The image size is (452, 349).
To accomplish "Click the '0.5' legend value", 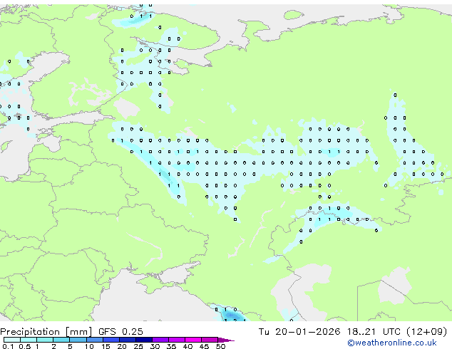I will tap(24, 346).
